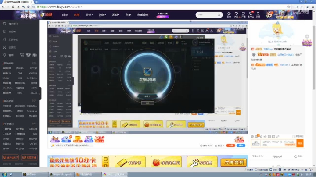Click the Windows Start orb
Screen dimensions: 316x177
(4, 174)
